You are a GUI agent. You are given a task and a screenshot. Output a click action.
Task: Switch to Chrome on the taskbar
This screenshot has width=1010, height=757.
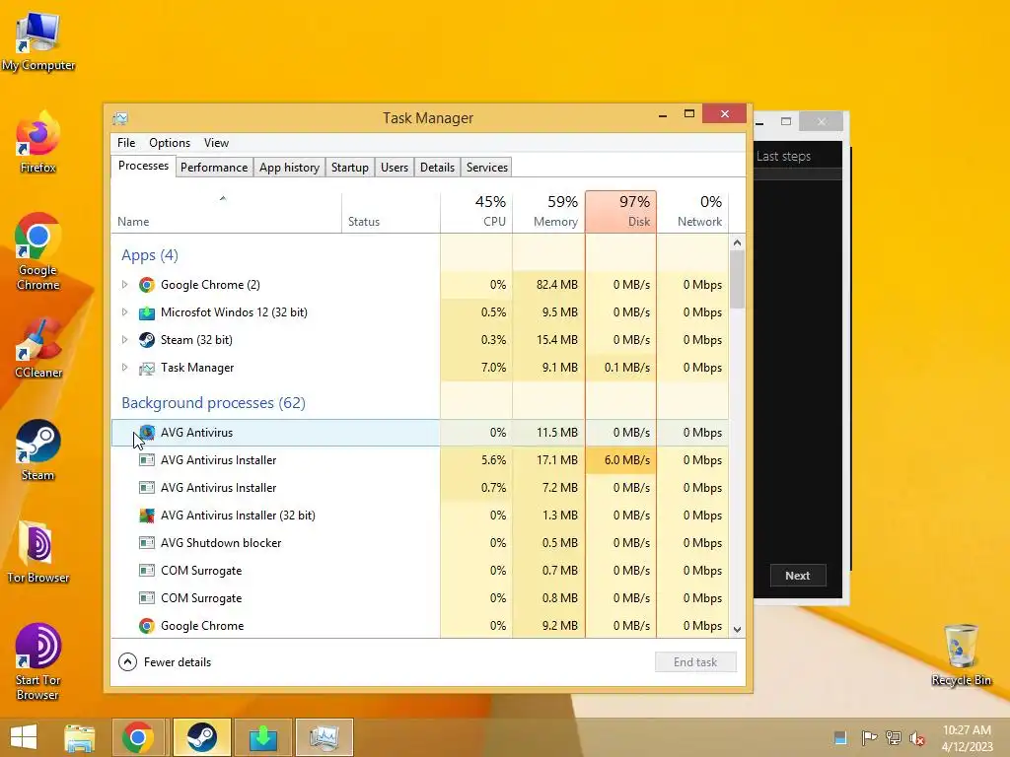138,737
